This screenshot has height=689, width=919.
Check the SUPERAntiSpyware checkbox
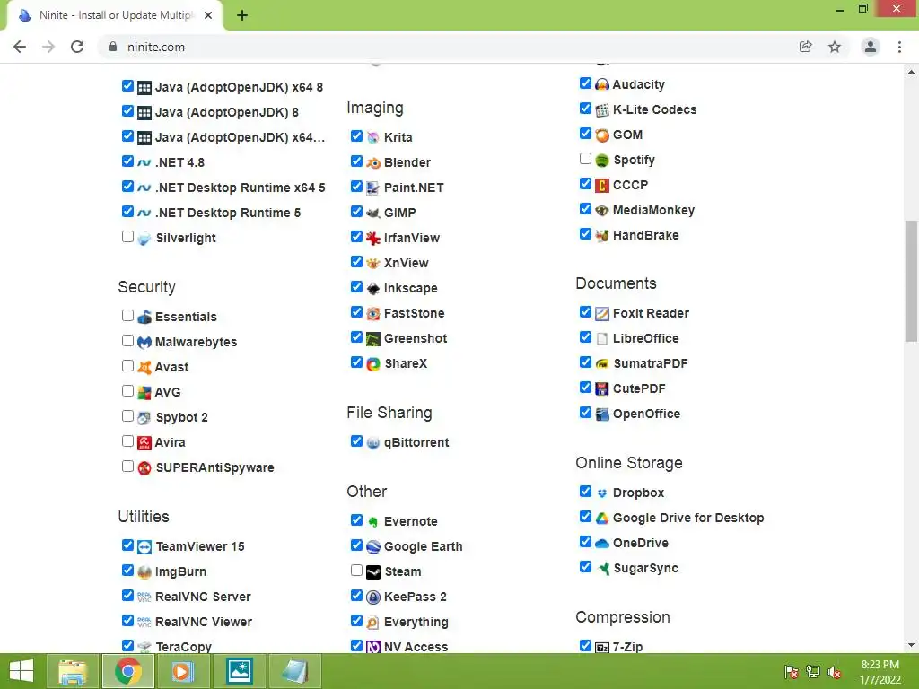tap(127, 467)
